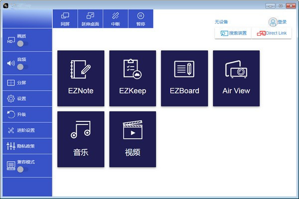Screen dimensions: 299x199
Task: Pause mirroring with 暂停 button
Action: pyautogui.click(x=141, y=19)
